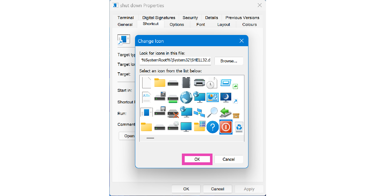Select the monitor with crescent moon icon
Image resolution: width=375 pixels, height=196 pixels.
click(226, 97)
